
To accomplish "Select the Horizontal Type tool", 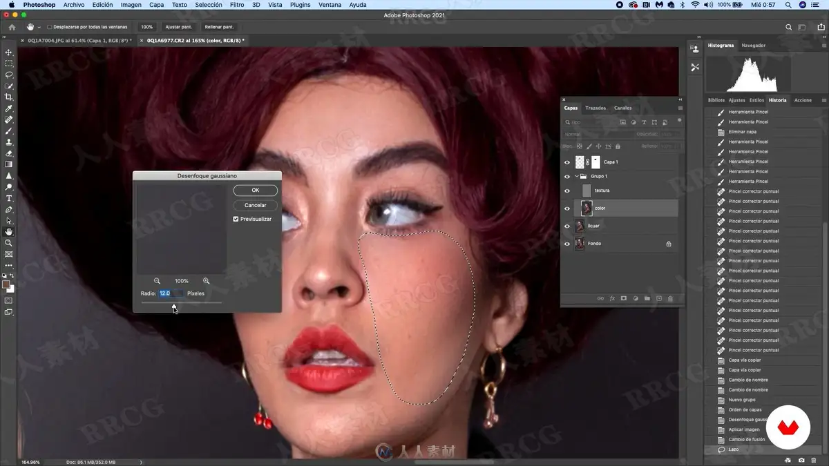I will click(x=9, y=198).
